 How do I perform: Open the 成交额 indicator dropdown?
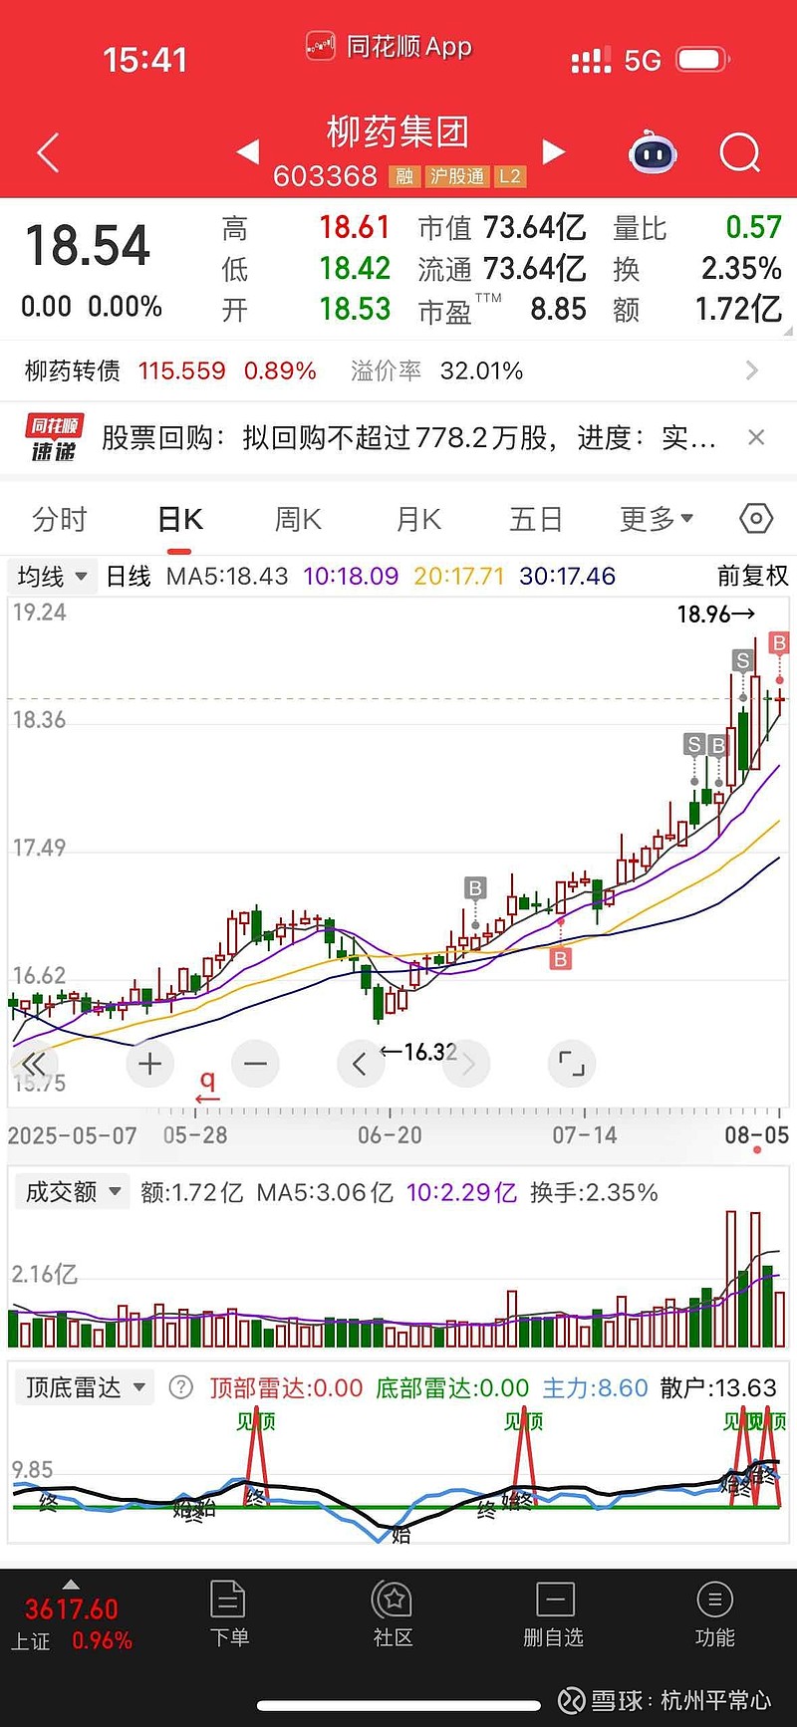73,1191
